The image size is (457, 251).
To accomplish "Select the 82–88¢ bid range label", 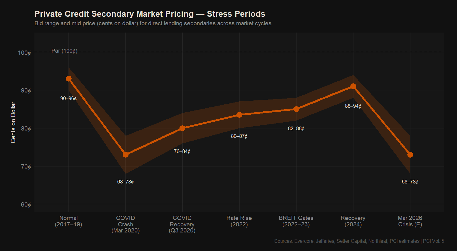I will 296,129.
